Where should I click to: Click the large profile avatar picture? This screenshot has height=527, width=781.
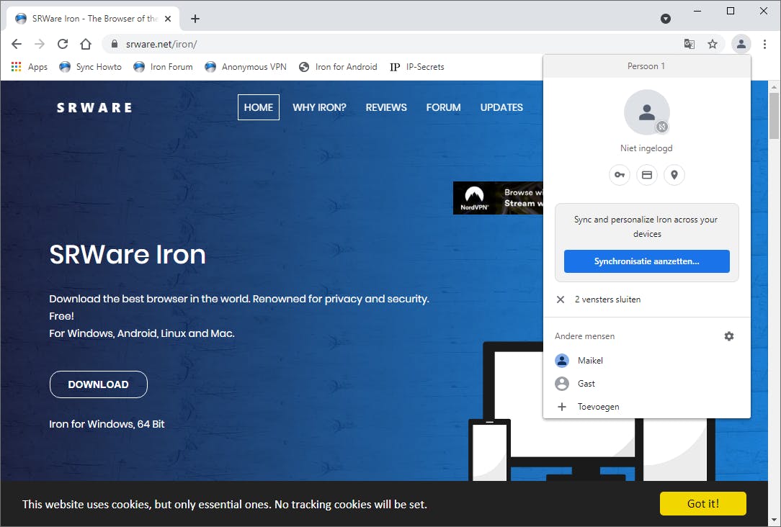647,112
